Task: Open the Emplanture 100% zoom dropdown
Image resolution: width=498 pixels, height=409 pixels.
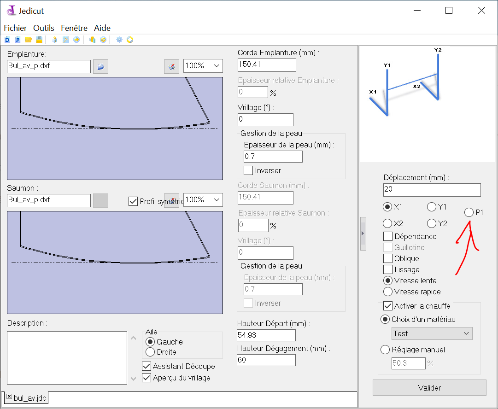Action: click(x=203, y=66)
